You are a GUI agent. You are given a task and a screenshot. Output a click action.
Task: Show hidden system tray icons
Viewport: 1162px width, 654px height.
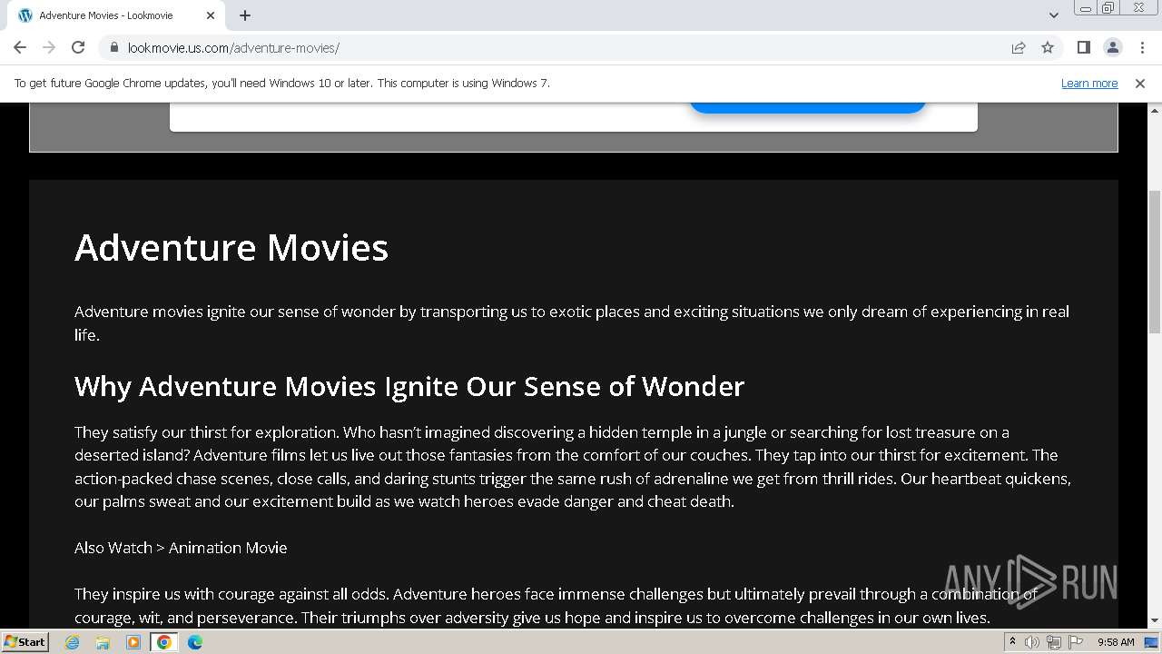click(1012, 642)
